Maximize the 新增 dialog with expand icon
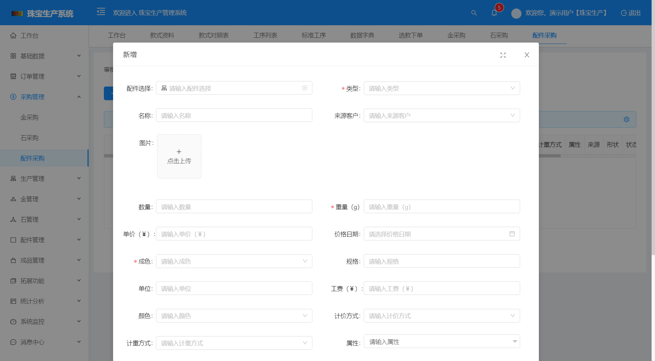This screenshot has height=361, width=655. point(503,55)
